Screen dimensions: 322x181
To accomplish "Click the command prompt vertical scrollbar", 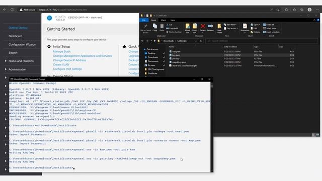I will point(212,127).
